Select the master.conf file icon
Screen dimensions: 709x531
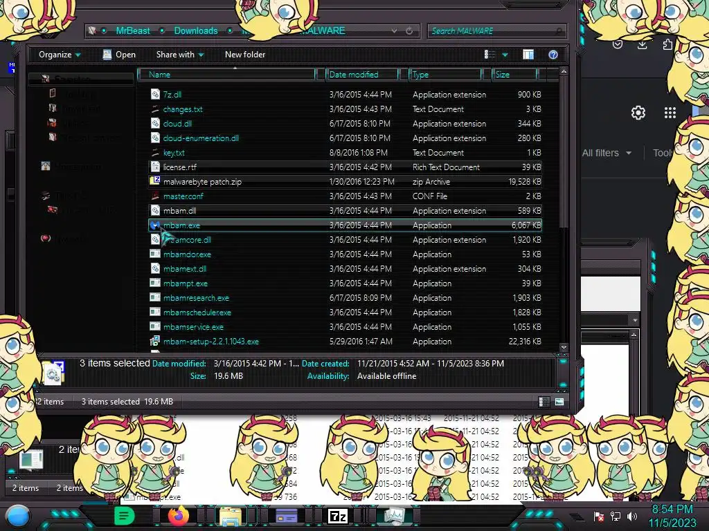click(155, 196)
